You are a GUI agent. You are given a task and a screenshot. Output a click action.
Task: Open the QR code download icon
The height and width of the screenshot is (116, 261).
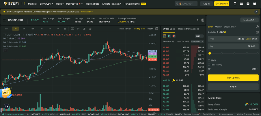point(235,4)
